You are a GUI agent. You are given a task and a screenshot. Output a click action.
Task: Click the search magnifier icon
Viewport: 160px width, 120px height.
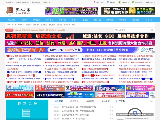click(x=152, y=30)
